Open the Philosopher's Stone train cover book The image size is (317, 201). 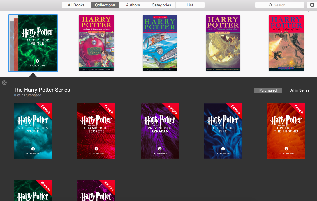96,43
